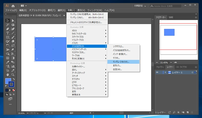Open arrange documents layout dropdown
Screen dimensions: 202x118
pos(24,6)
